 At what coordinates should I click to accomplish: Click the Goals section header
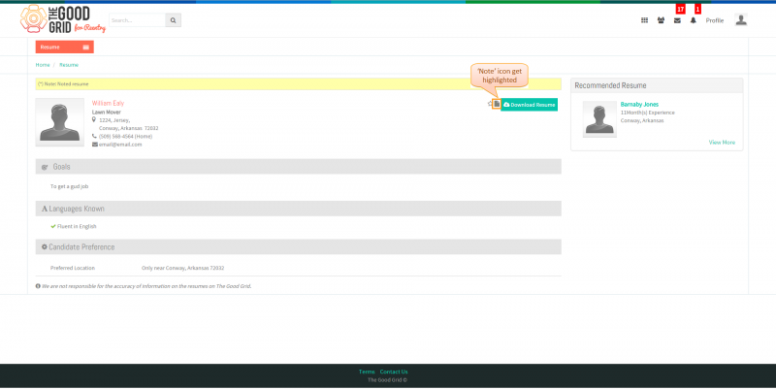(x=299, y=167)
